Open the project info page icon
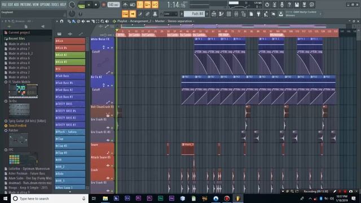Viewport: 361px width, 203px height. pyautogui.click(x=251, y=14)
